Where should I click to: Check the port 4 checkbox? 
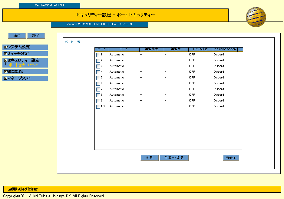tap(98, 72)
